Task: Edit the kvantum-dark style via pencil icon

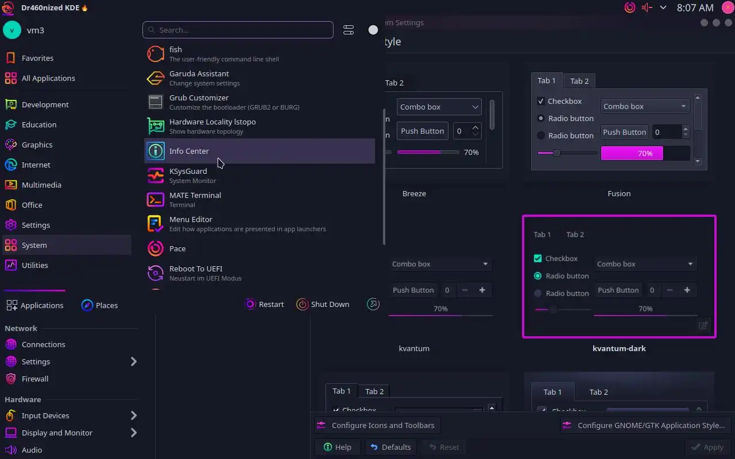Action: (703, 325)
